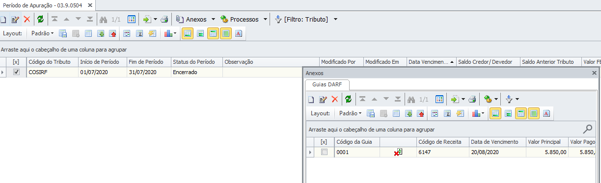Viewport: 601px width, 183px height.
Task: Edit record in main window toolbar
Action: click(x=15, y=20)
